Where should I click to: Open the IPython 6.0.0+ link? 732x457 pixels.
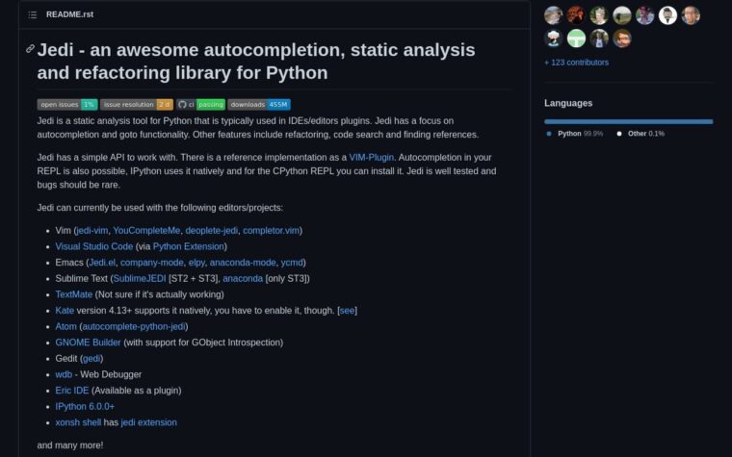(x=85, y=407)
